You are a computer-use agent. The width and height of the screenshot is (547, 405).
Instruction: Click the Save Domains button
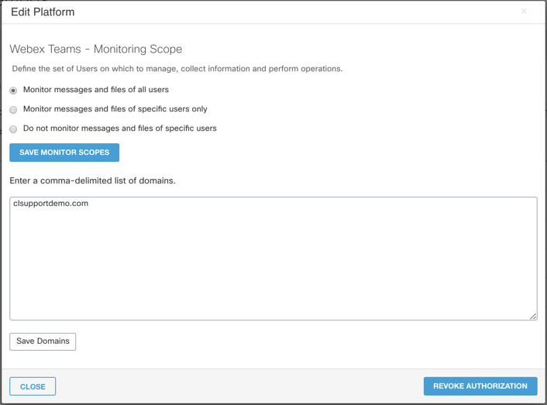click(43, 342)
